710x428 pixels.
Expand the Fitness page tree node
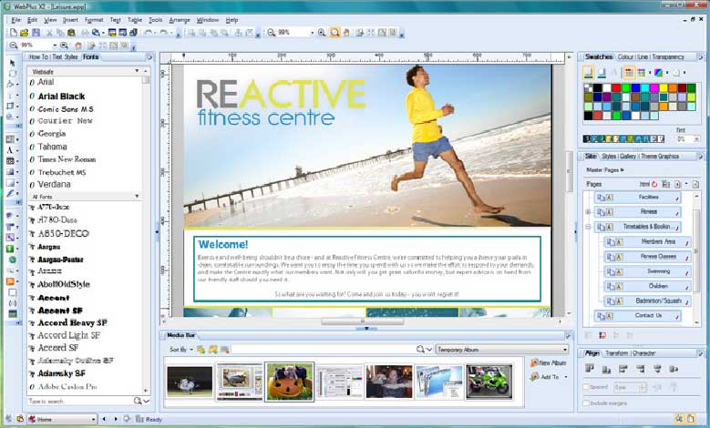tap(589, 211)
